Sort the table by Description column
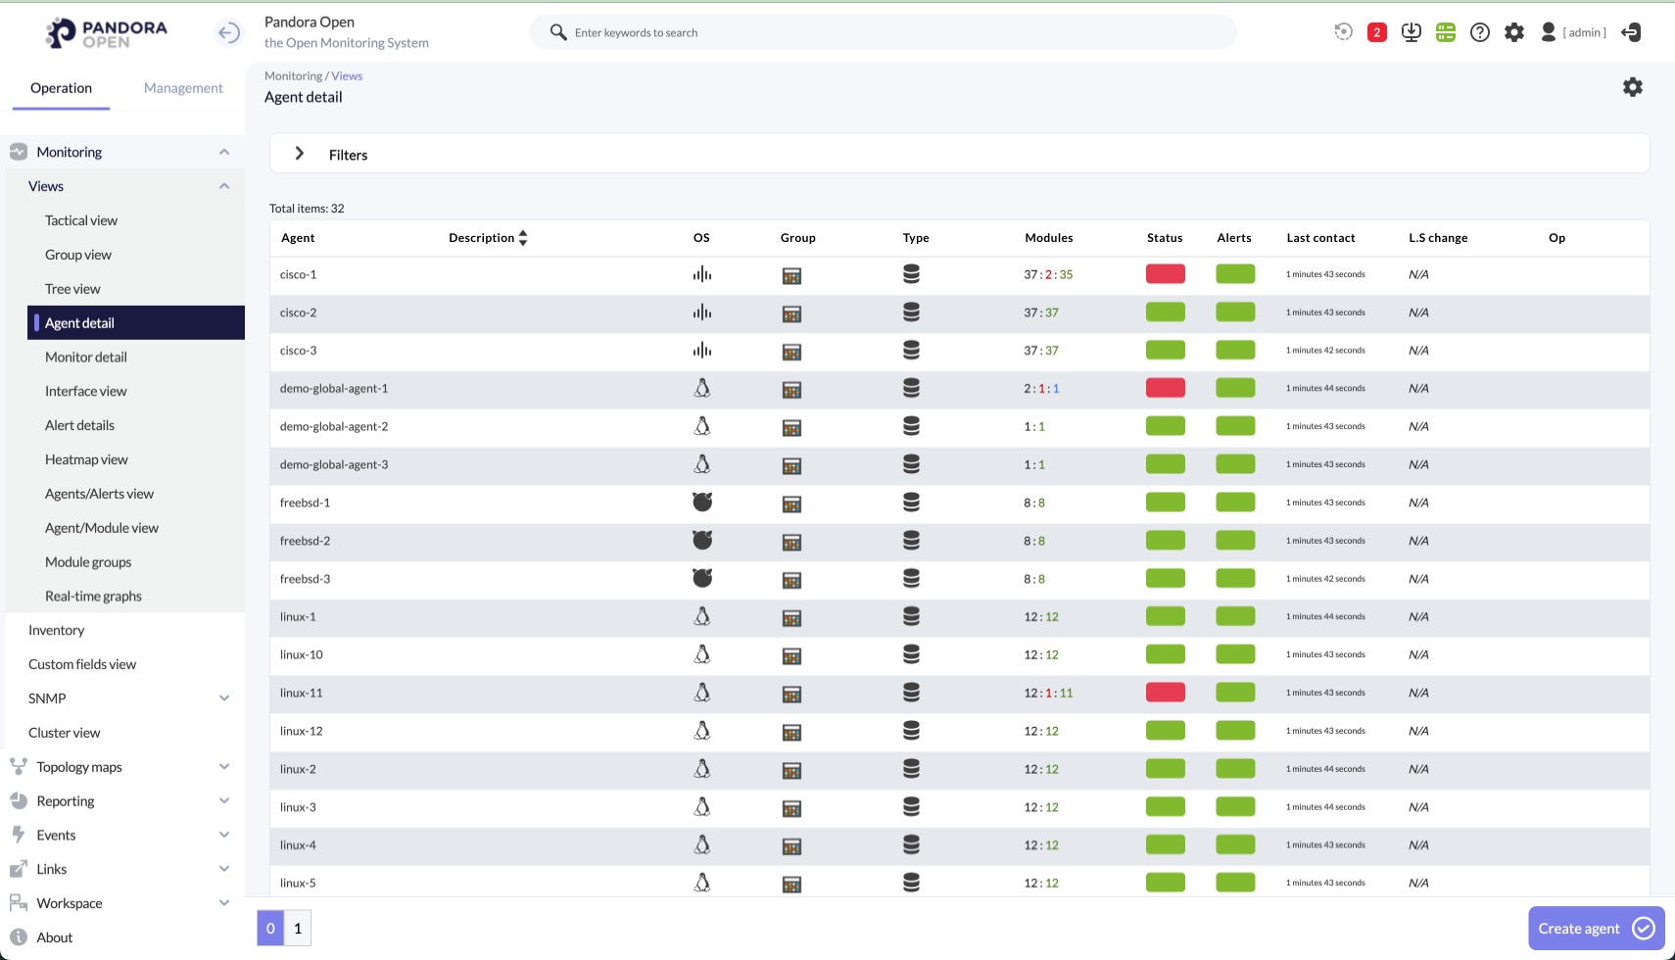1675x960 pixels. click(523, 238)
